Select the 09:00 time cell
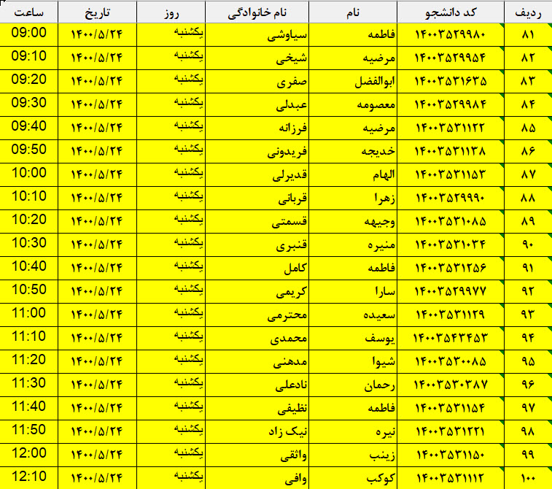Viewport: 552px width, 489px height. click(29, 34)
